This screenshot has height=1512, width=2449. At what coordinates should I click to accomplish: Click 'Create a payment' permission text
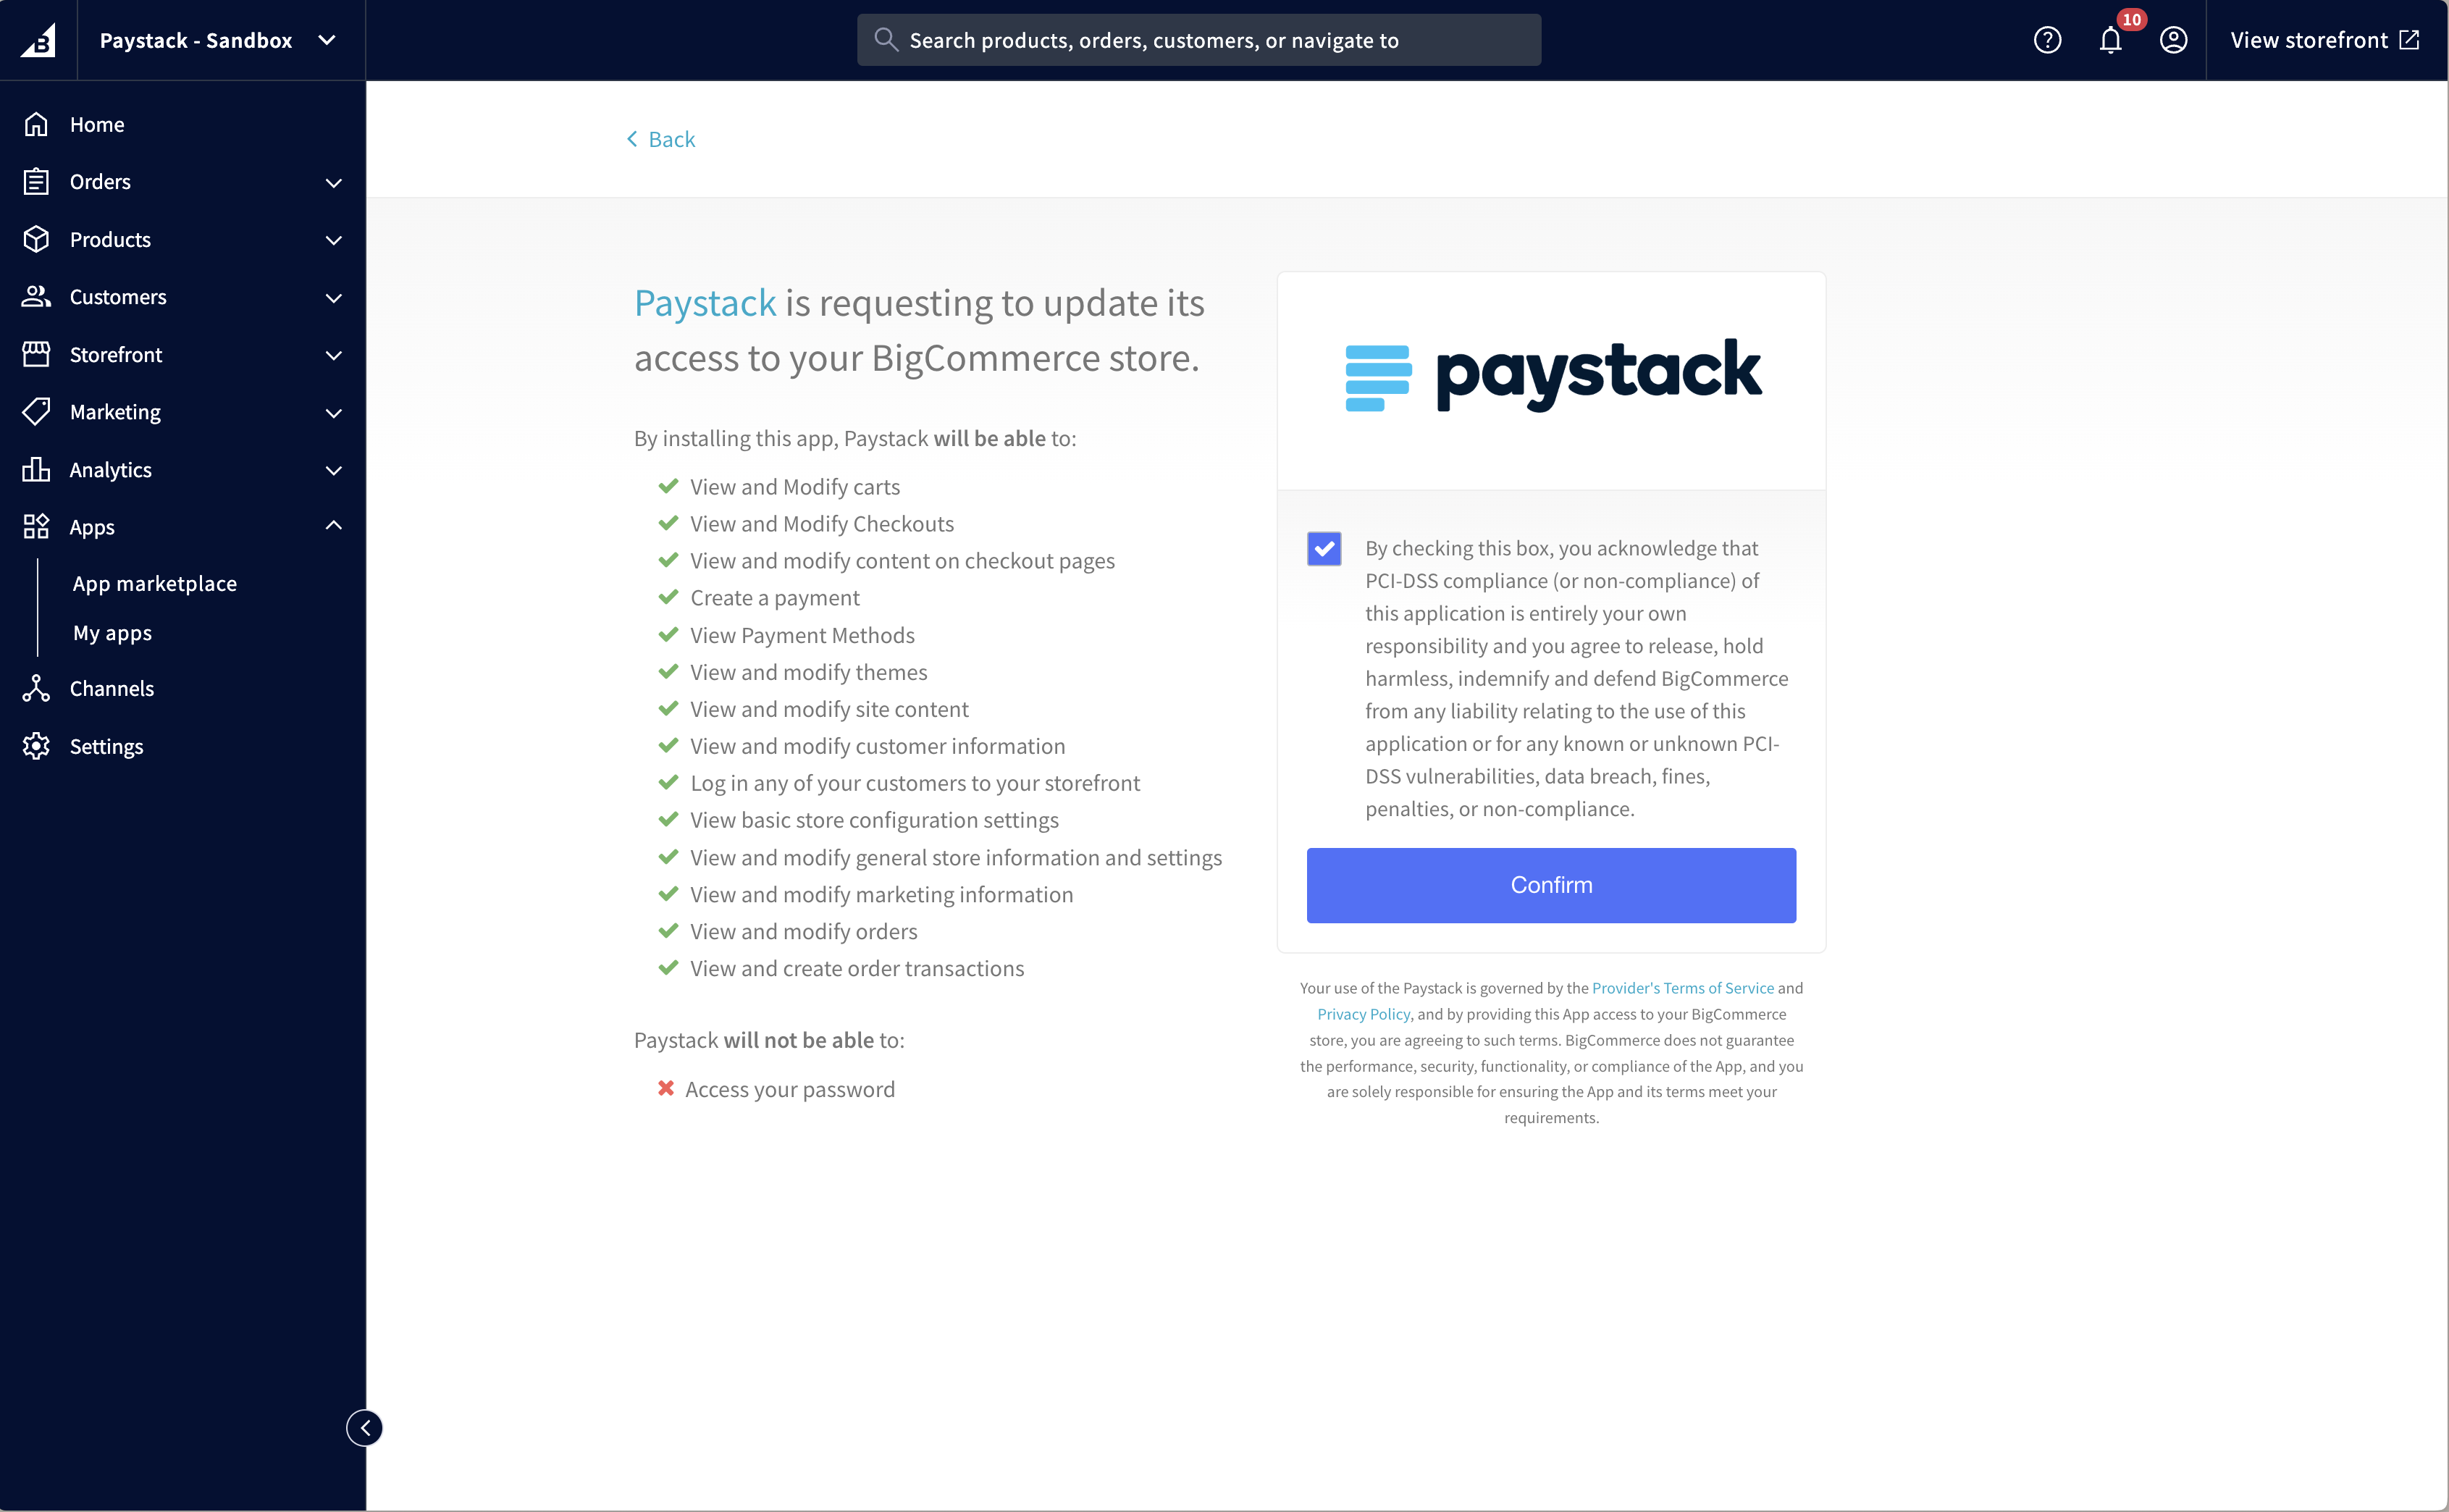point(775,598)
